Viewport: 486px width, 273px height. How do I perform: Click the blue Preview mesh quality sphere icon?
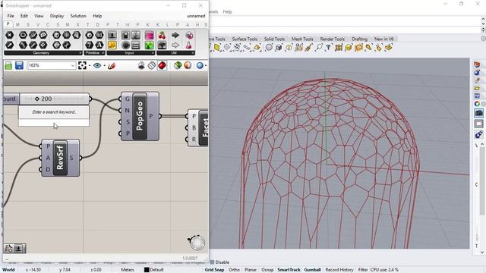point(200,65)
